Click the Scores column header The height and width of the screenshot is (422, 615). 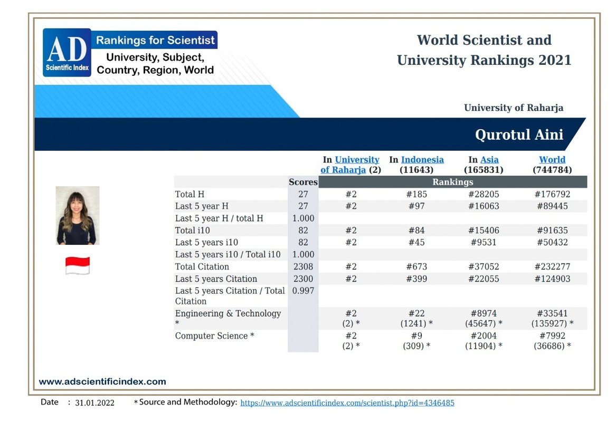tap(303, 182)
